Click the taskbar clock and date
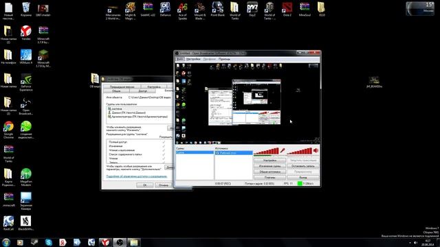This screenshot has width=440, height=247. [428, 242]
